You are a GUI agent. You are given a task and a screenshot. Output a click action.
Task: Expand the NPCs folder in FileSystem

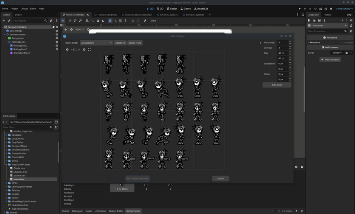pos(6,183)
